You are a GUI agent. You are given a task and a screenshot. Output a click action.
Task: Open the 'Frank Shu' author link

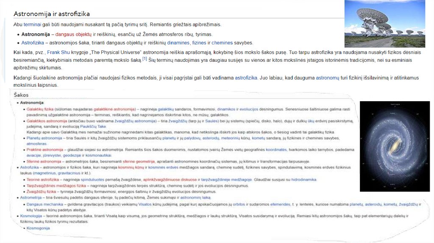(x=58, y=52)
